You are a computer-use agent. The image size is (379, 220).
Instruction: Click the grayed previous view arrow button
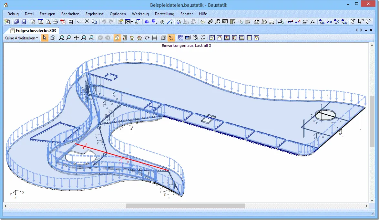[x=100, y=38]
